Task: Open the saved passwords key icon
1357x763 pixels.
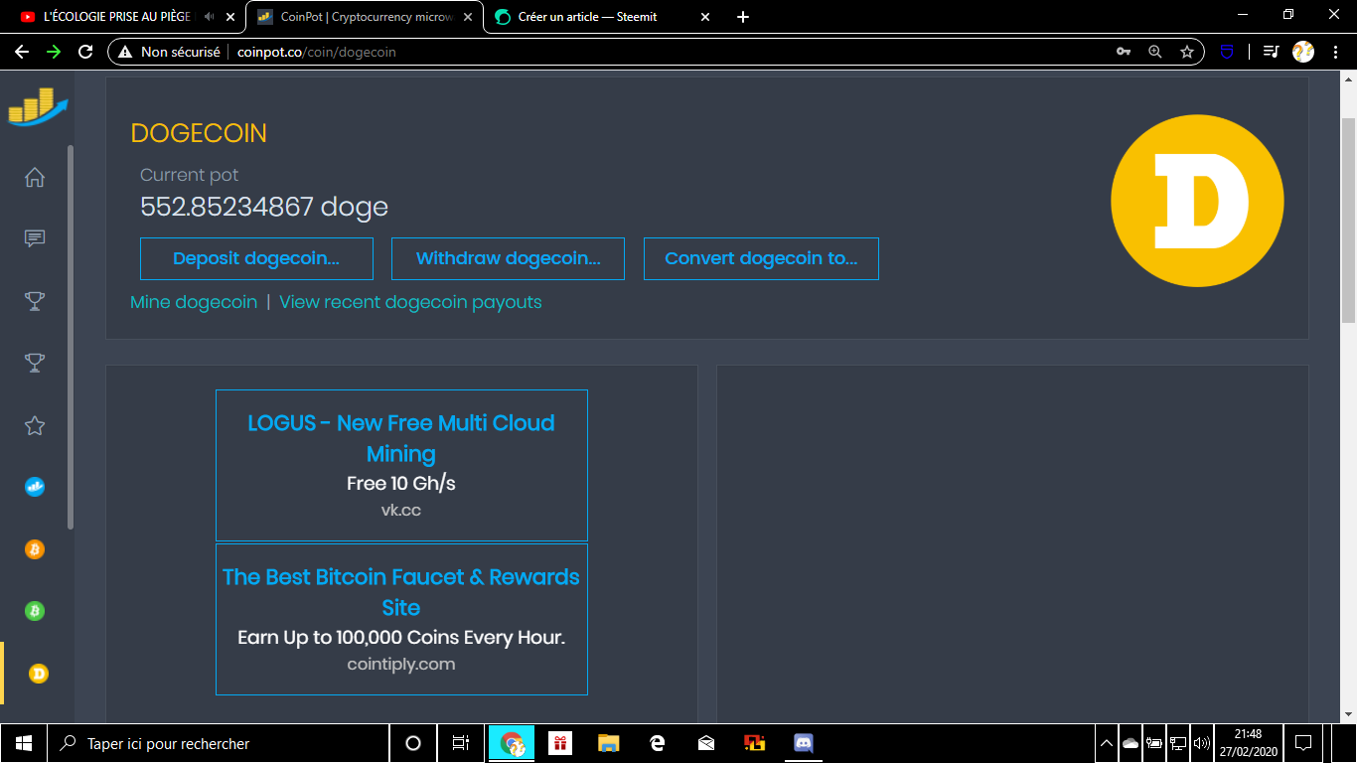Action: click(1124, 52)
